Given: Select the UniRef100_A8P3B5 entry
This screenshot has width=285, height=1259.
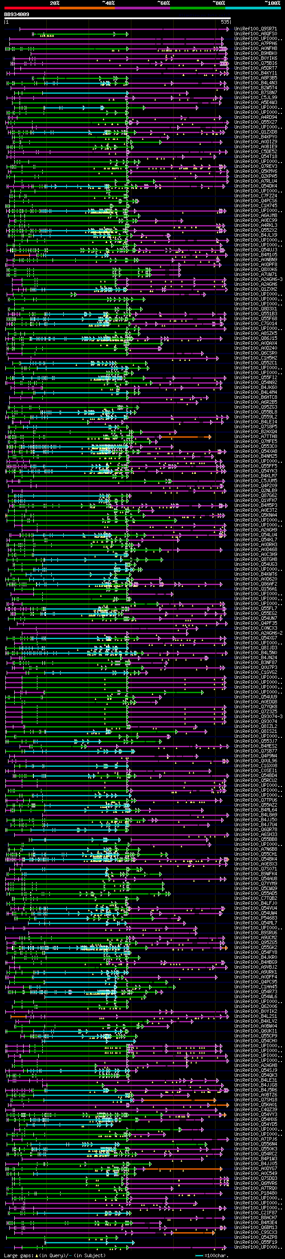Looking at the screenshot, I should click(256, 78).
